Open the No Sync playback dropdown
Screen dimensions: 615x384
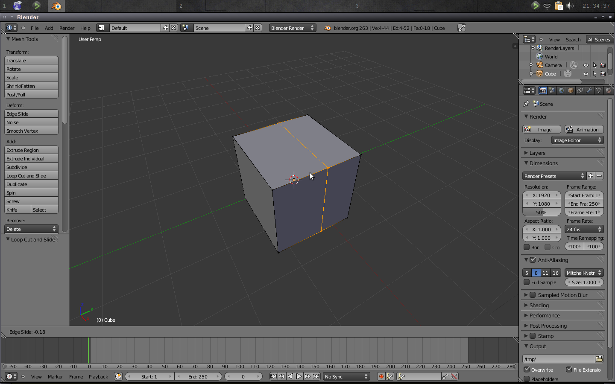point(346,376)
